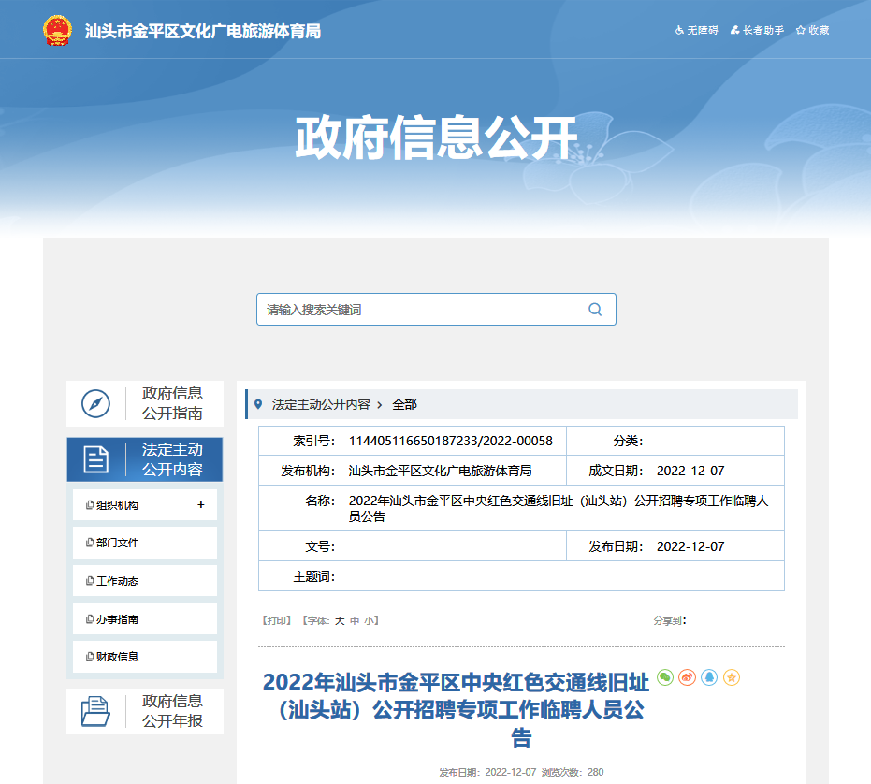Click the document name in the 名称 row
Image resolution: width=871 pixels, height=784 pixels.
pyautogui.click(x=559, y=508)
